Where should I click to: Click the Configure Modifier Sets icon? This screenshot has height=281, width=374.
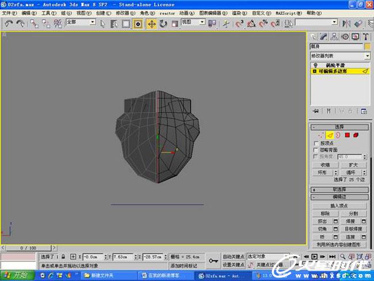pyautogui.click(x=364, y=111)
